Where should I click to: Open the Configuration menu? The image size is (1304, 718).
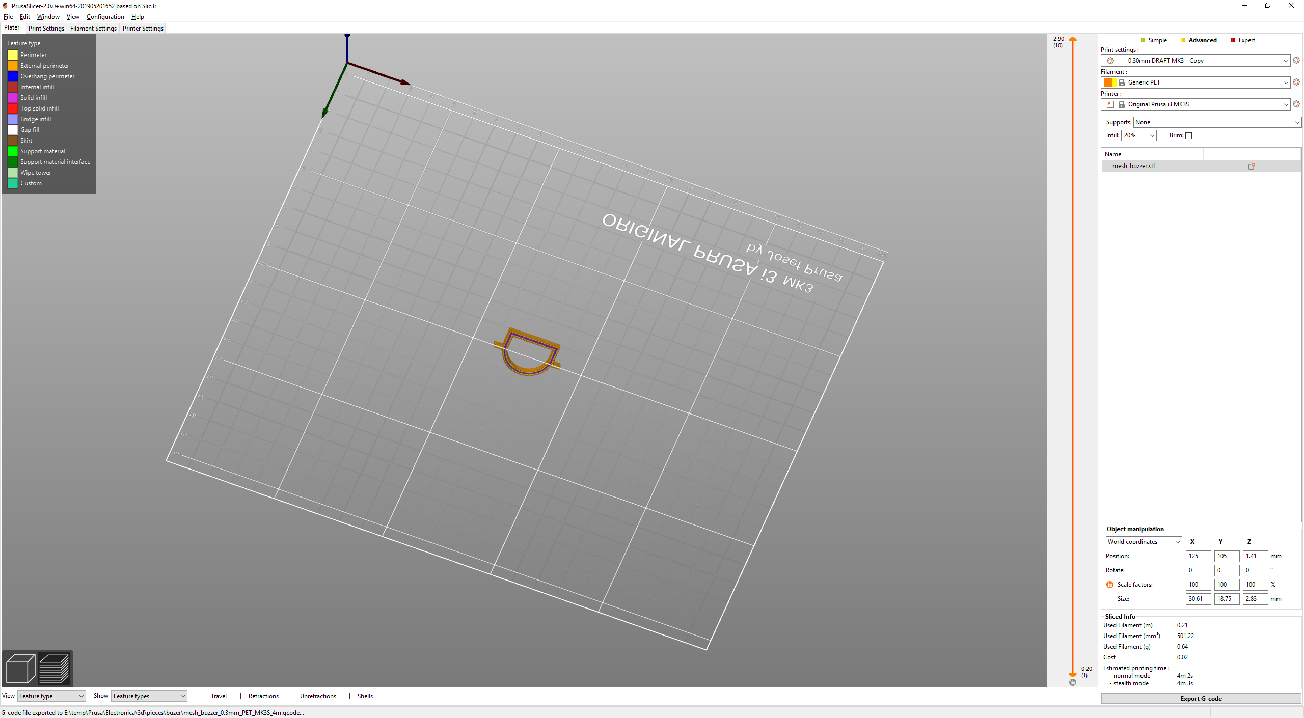point(105,17)
